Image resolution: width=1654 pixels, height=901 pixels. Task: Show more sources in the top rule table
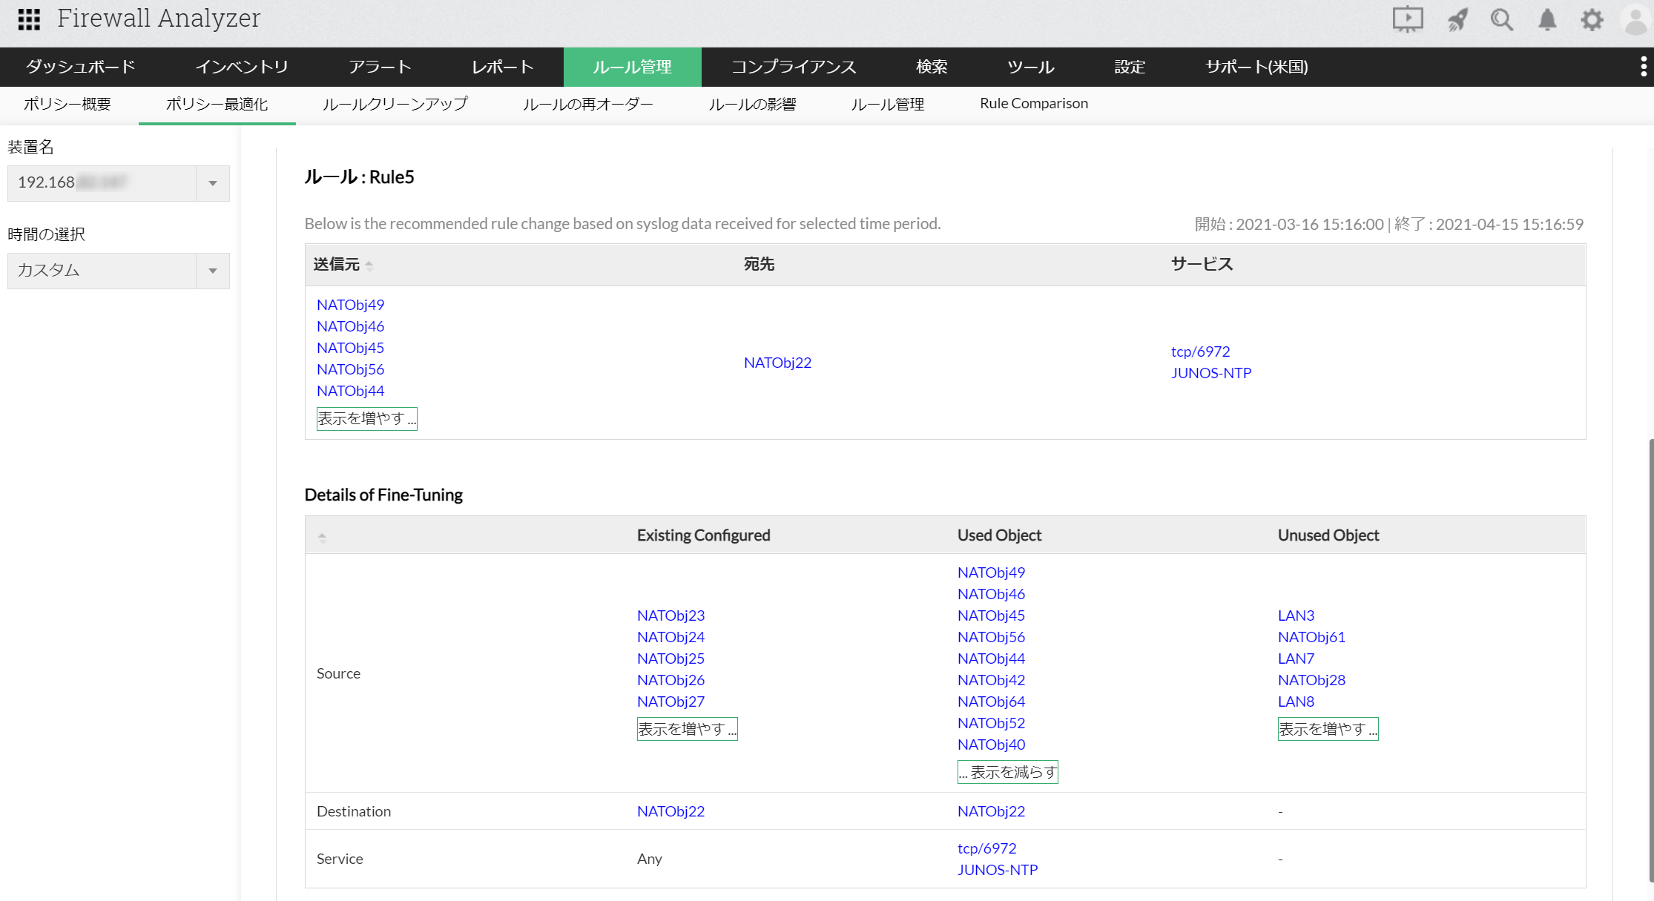(366, 418)
